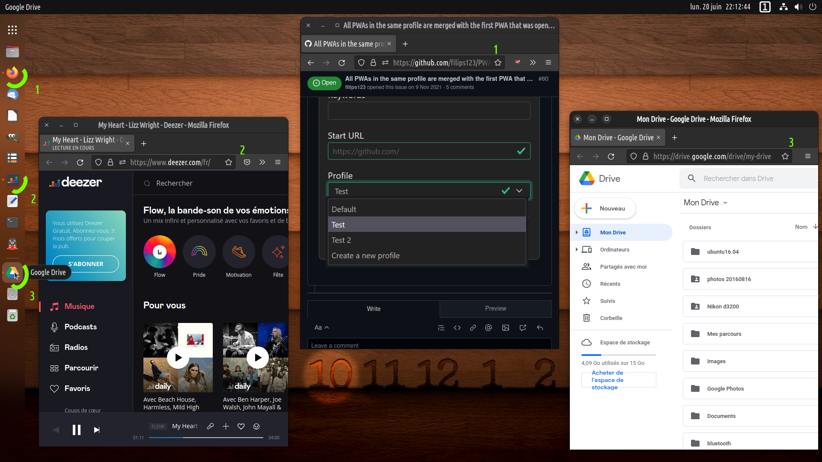The image size is (822, 462).
Task: Open Firefox from the dock
Action: pyautogui.click(x=12, y=73)
